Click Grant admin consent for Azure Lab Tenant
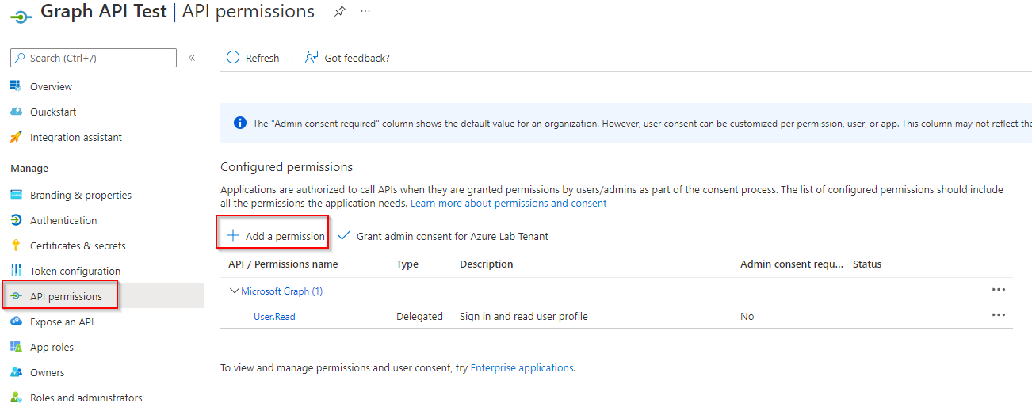This screenshot has width=1032, height=411. [443, 236]
